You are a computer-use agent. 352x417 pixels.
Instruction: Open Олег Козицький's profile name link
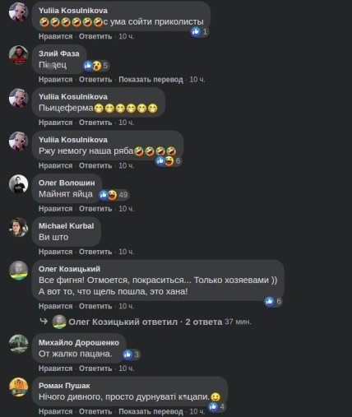point(69,269)
